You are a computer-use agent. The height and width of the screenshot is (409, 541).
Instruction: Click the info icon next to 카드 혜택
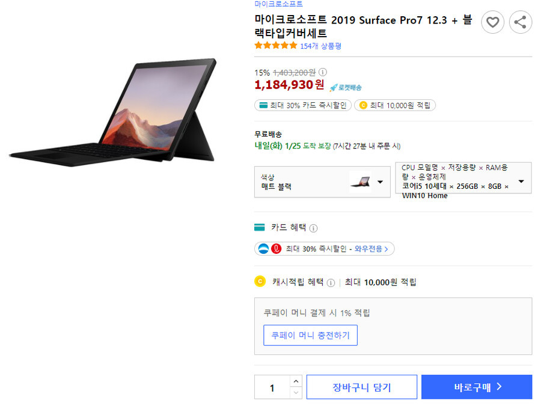[313, 228]
